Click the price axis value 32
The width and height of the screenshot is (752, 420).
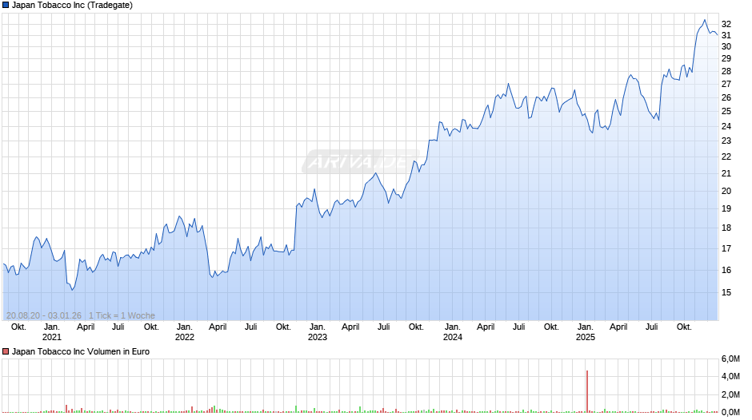point(726,25)
